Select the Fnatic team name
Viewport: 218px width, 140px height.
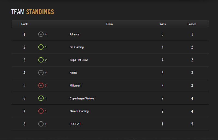pyautogui.click(x=73, y=73)
